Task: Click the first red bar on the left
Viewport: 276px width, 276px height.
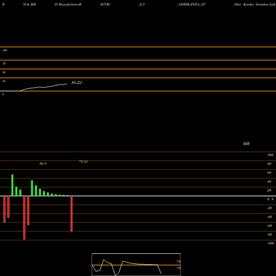Action: (x=4, y=209)
